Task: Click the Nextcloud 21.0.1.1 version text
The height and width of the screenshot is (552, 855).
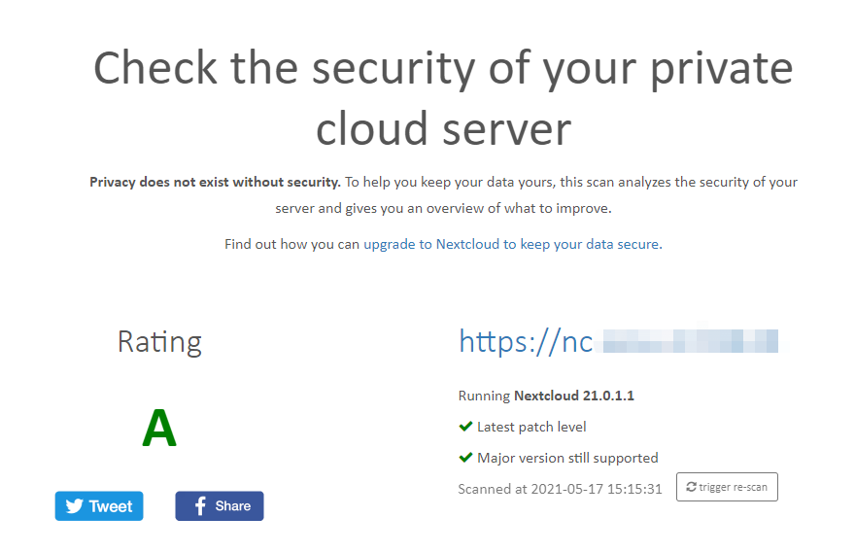Action: point(574,396)
